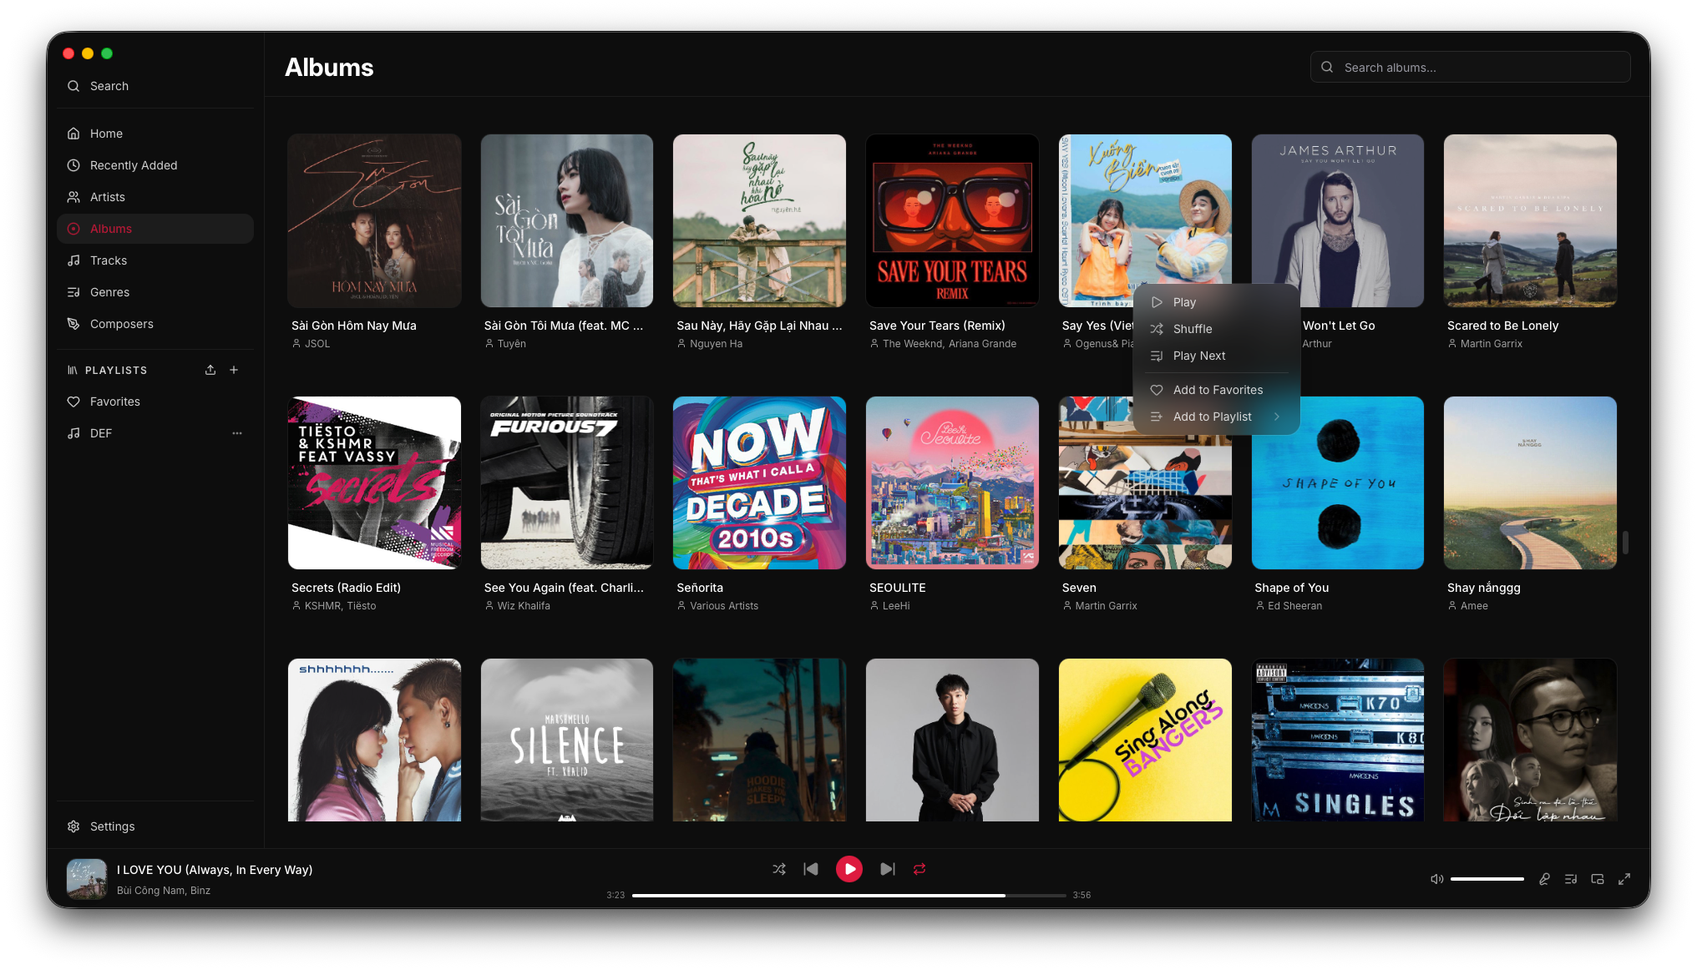Click artist link Tuyên
1697x970 pixels.
(x=512, y=344)
